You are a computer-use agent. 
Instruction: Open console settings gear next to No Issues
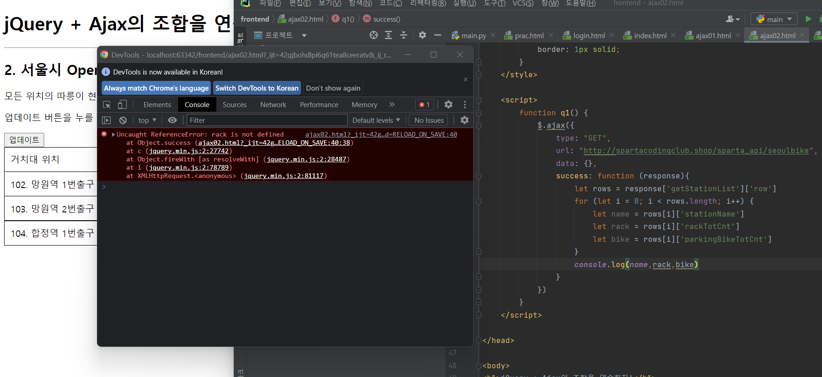(464, 120)
